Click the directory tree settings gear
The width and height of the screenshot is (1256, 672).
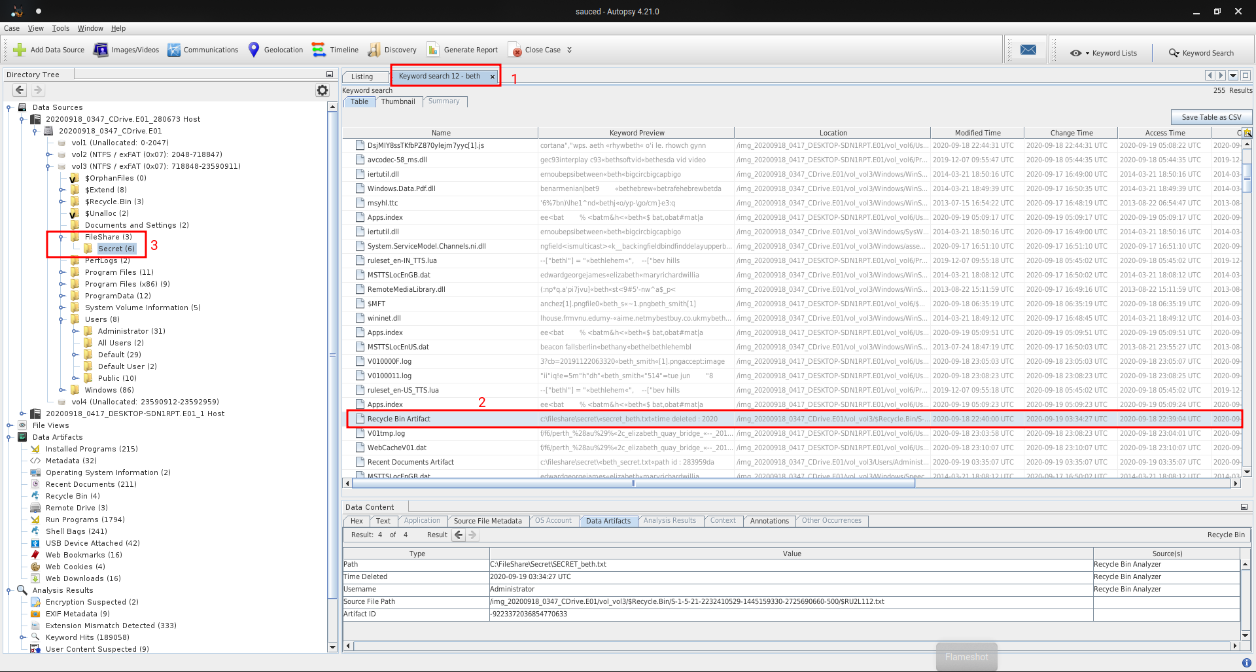click(323, 90)
